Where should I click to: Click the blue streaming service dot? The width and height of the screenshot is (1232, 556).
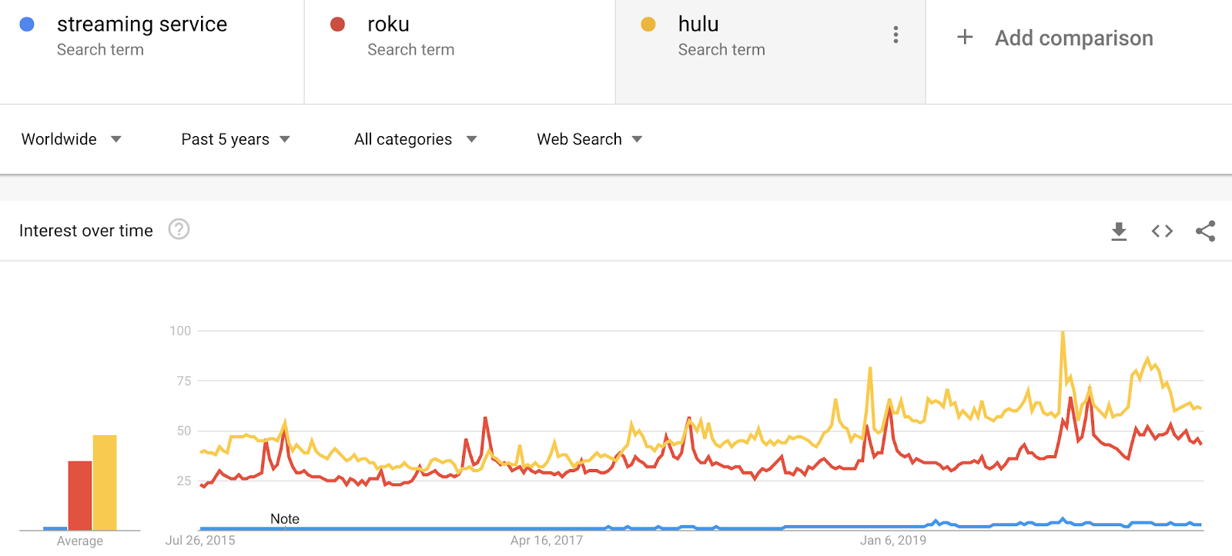(27, 25)
